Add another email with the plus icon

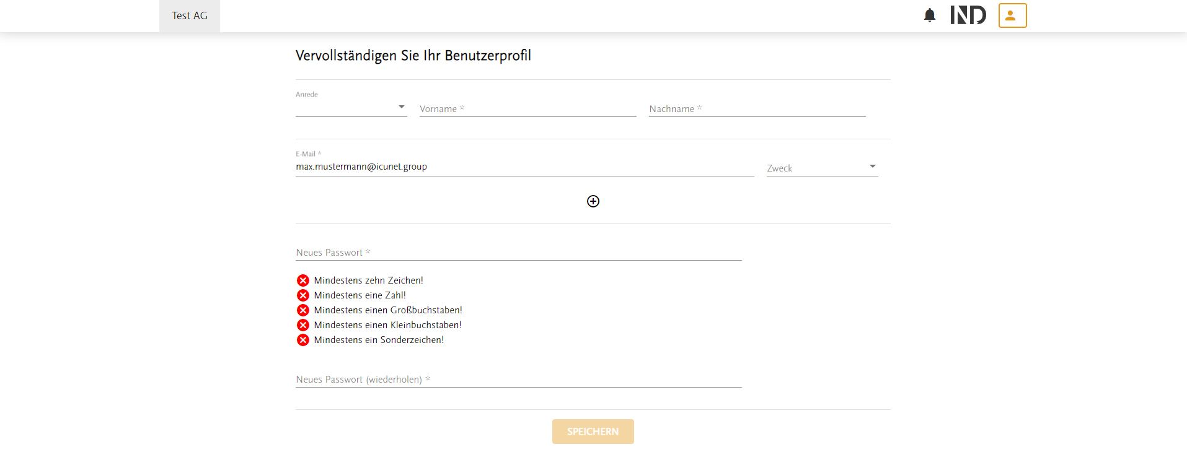593,201
